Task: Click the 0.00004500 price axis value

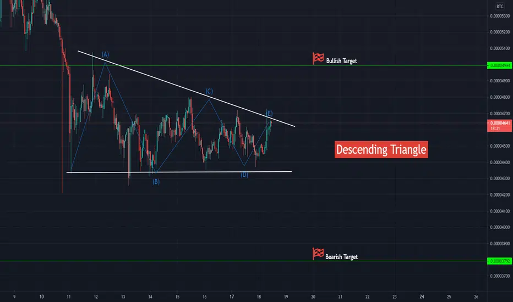Action: click(x=500, y=146)
